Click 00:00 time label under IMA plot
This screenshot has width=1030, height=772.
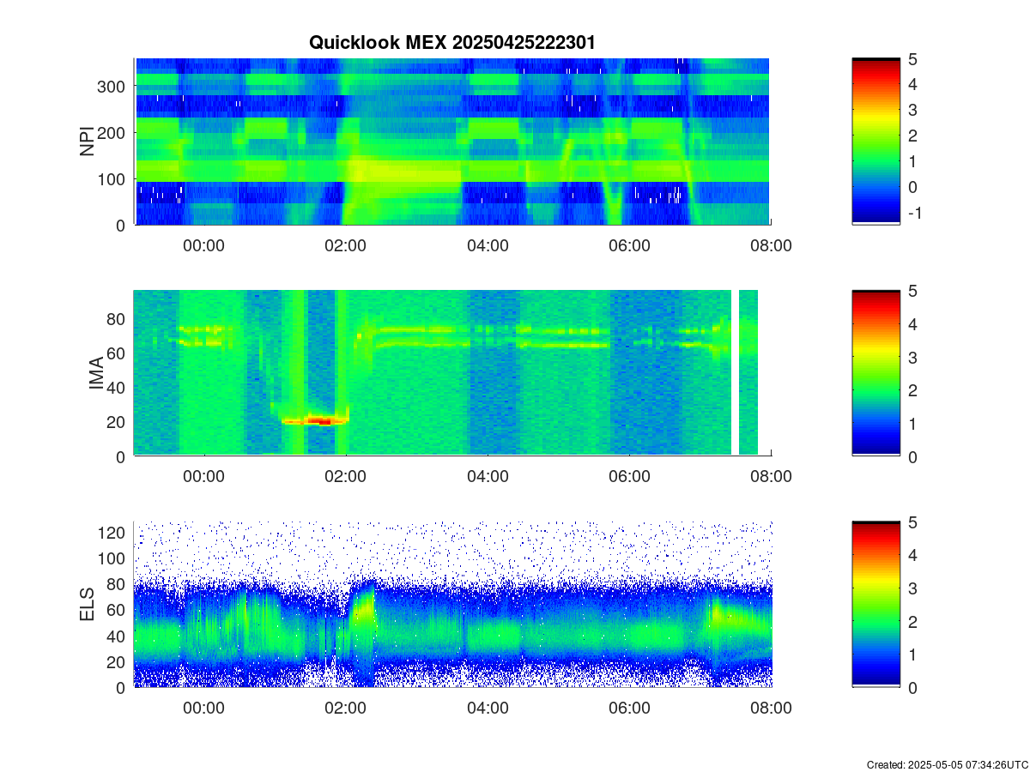tap(204, 477)
